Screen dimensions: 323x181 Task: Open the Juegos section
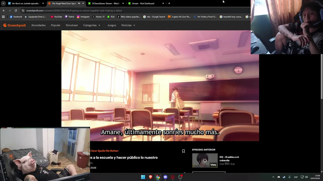tap(112, 25)
